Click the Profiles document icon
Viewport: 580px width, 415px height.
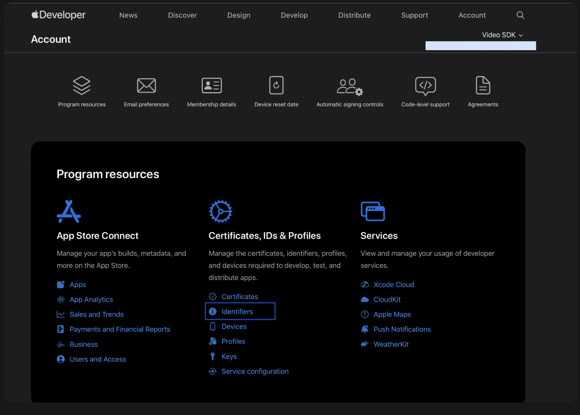click(x=213, y=341)
